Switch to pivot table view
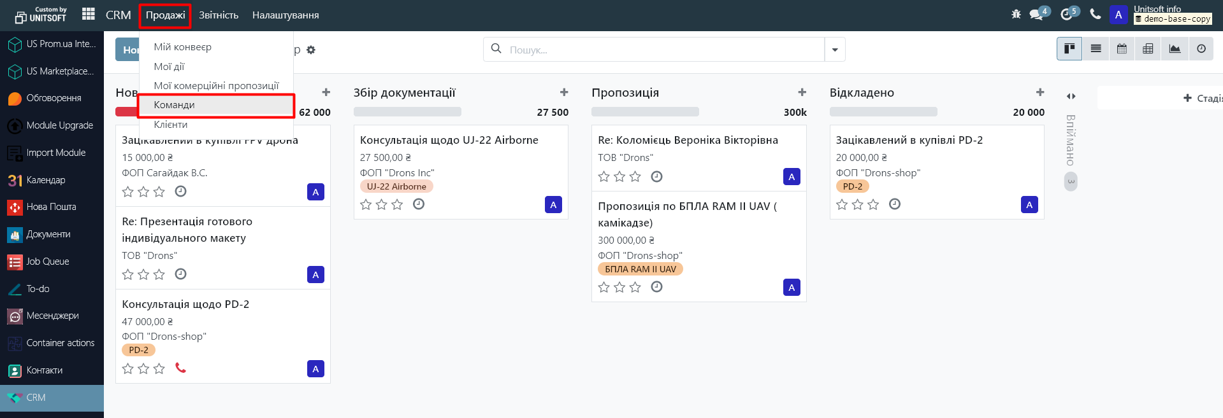Screen dimensions: 1223x418 pyautogui.click(x=1148, y=49)
